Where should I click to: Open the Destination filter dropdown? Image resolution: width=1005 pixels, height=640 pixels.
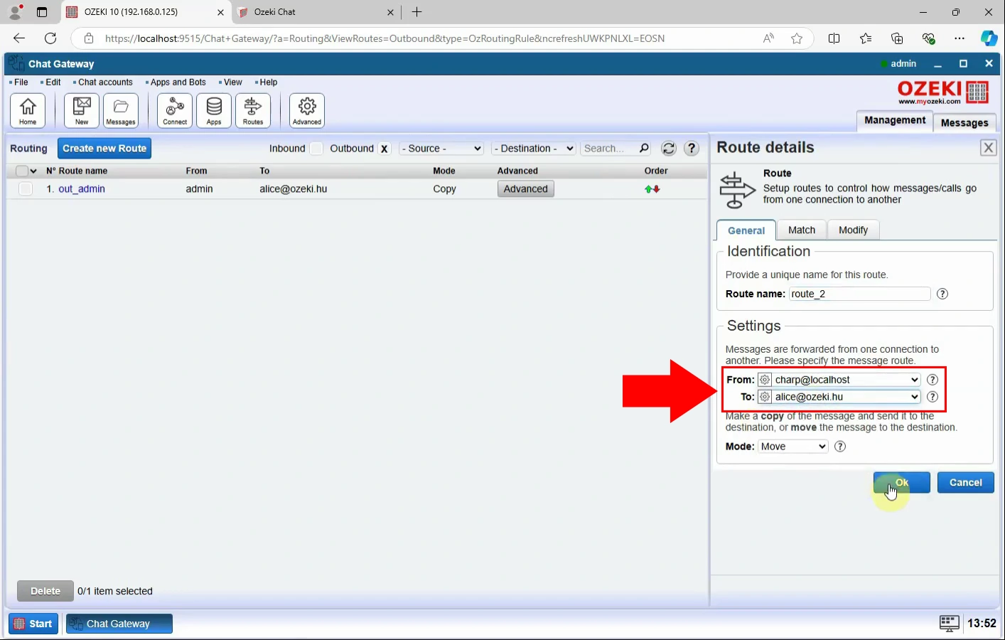click(x=534, y=149)
